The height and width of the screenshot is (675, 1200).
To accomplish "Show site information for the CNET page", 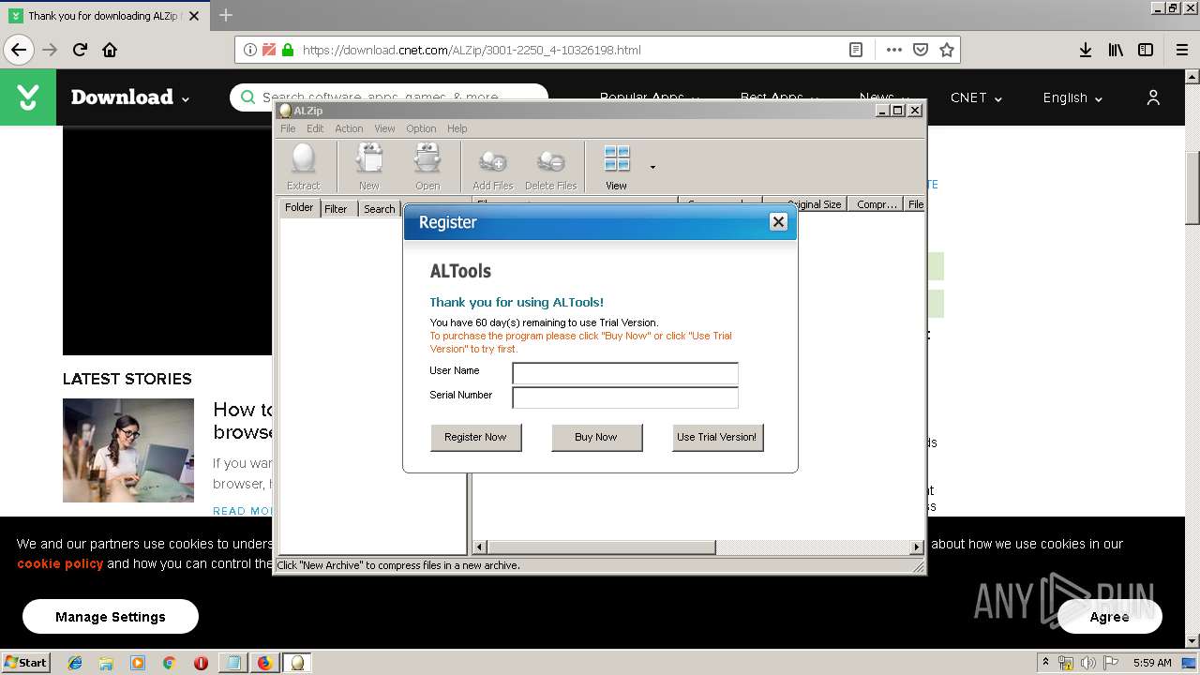I will coord(249,50).
